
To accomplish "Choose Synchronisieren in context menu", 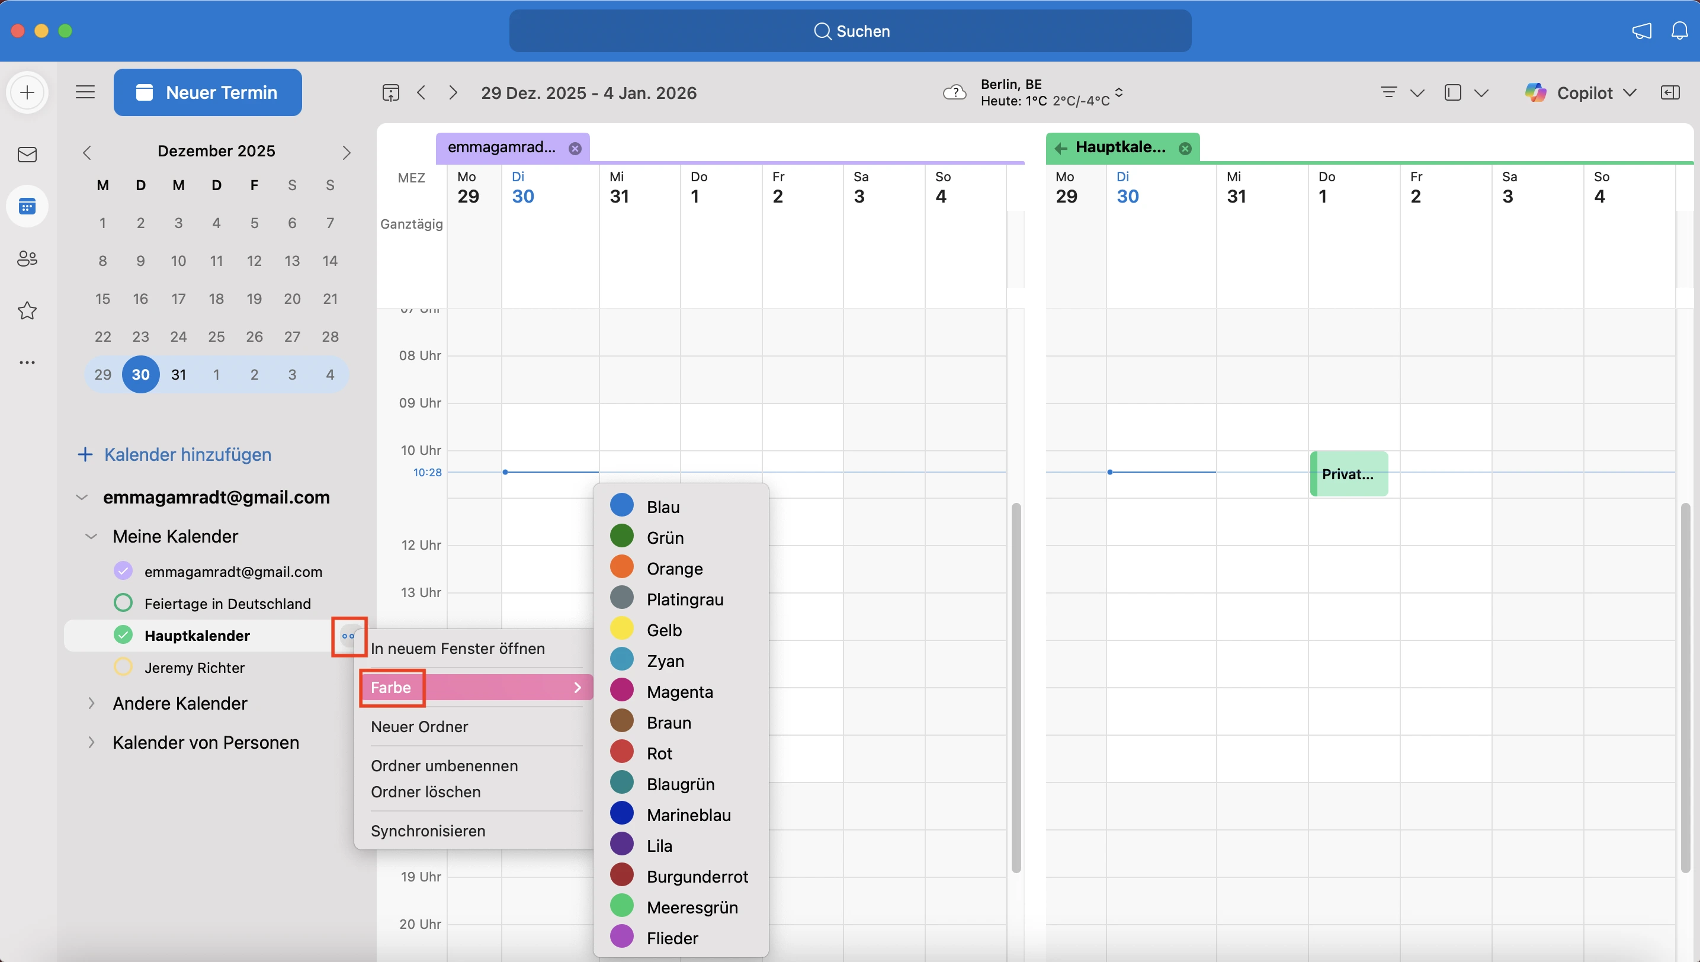I will [x=428, y=830].
